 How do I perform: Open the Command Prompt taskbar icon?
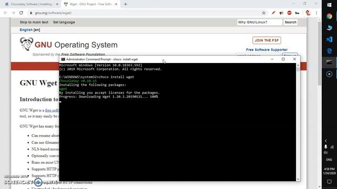tap(329, 62)
